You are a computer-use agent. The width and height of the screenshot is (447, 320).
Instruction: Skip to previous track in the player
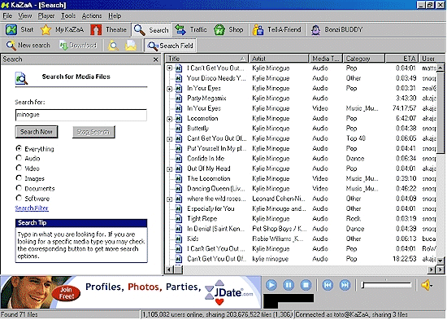[328, 285]
